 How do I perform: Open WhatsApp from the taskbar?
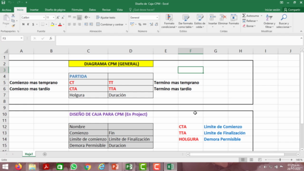[x=74, y=167]
